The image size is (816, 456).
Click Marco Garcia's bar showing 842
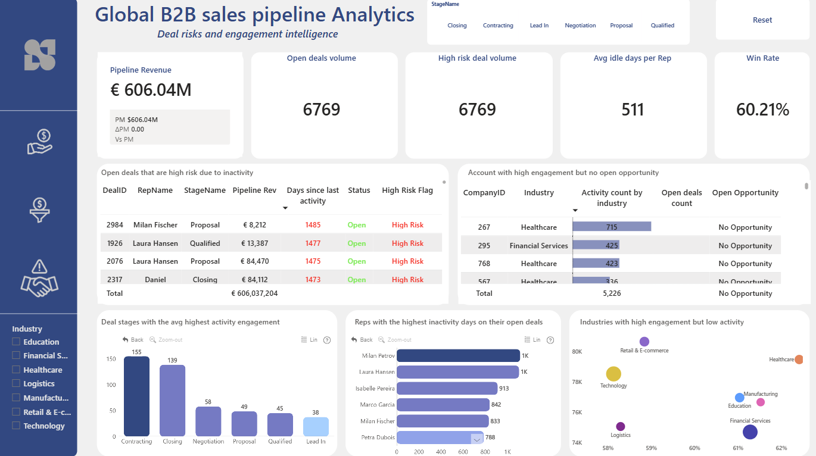(x=443, y=405)
